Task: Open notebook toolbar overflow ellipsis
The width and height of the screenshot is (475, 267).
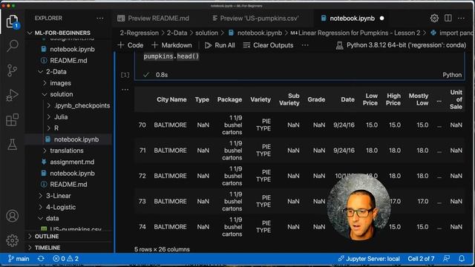Action: pyautogui.click(x=305, y=45)
